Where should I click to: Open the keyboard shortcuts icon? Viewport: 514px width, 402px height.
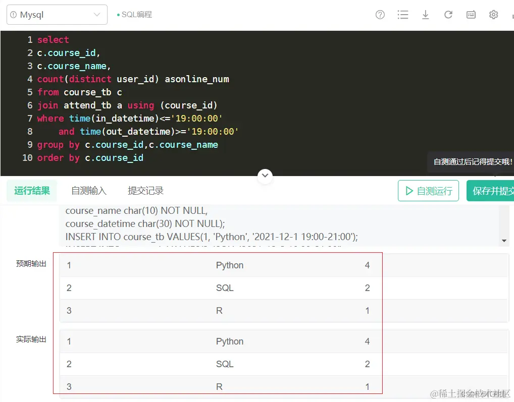click(471, 15)
